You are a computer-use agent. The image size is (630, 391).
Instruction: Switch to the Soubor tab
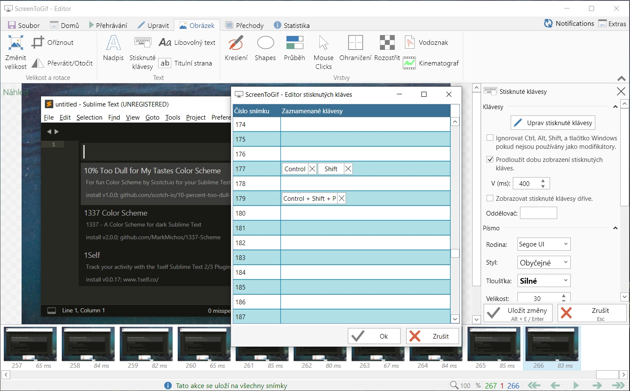(x=24, y=25)
